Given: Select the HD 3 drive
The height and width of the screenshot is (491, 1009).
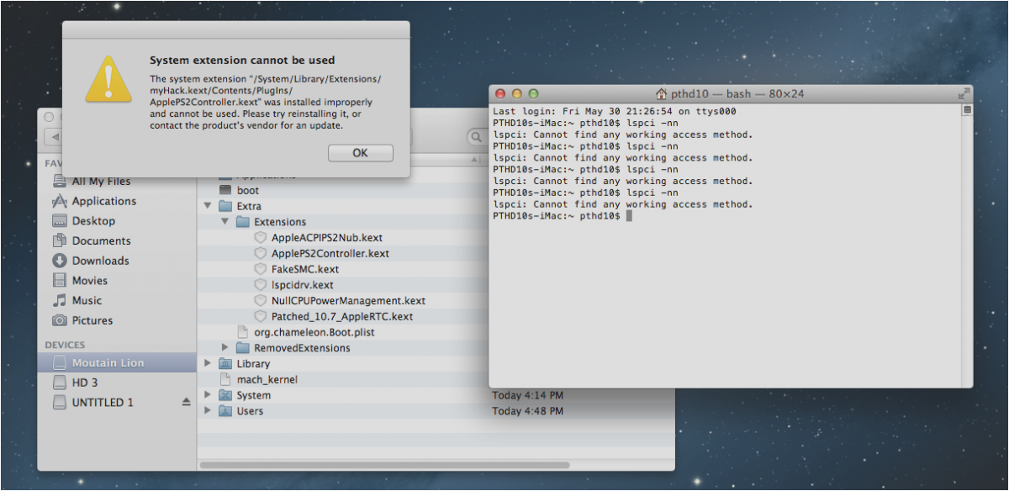Looking at the screenshot, I should click(x=85, y=382).
